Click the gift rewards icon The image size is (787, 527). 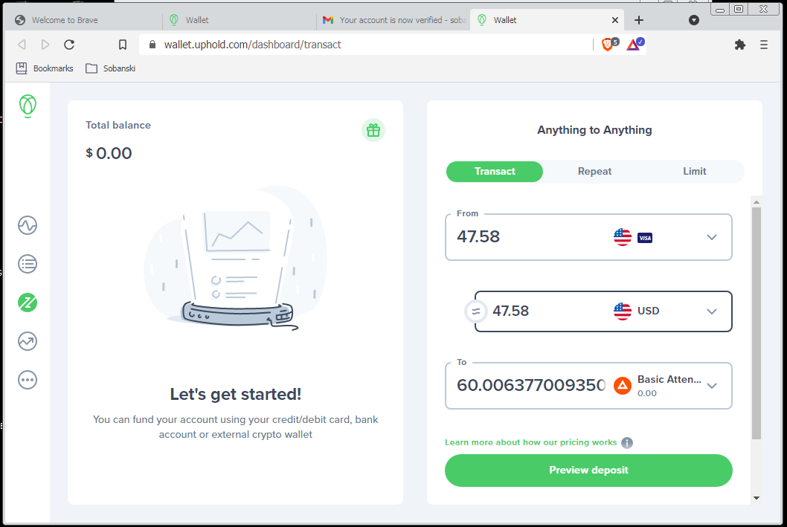[373, 130]
